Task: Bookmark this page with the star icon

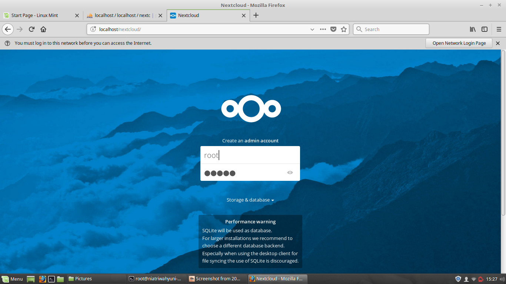Action: (344, 29)
